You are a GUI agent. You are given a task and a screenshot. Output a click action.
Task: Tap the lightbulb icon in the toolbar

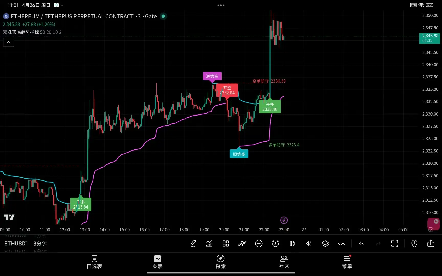tap(414, 244)
